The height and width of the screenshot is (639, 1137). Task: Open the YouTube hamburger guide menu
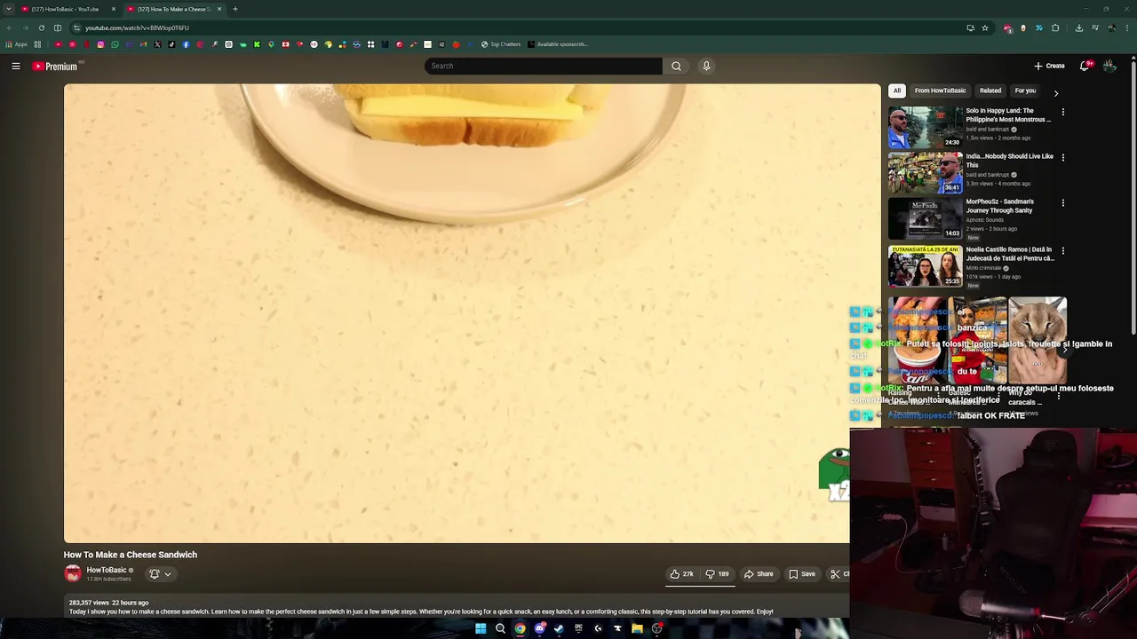tap(16, 66)
